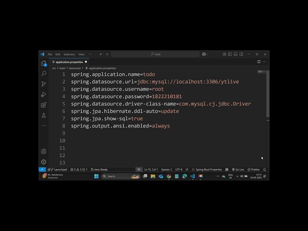Open the Windows Start menu
Image resolution: width=308 pixels, height=231 pixels.
pos(96,176)
